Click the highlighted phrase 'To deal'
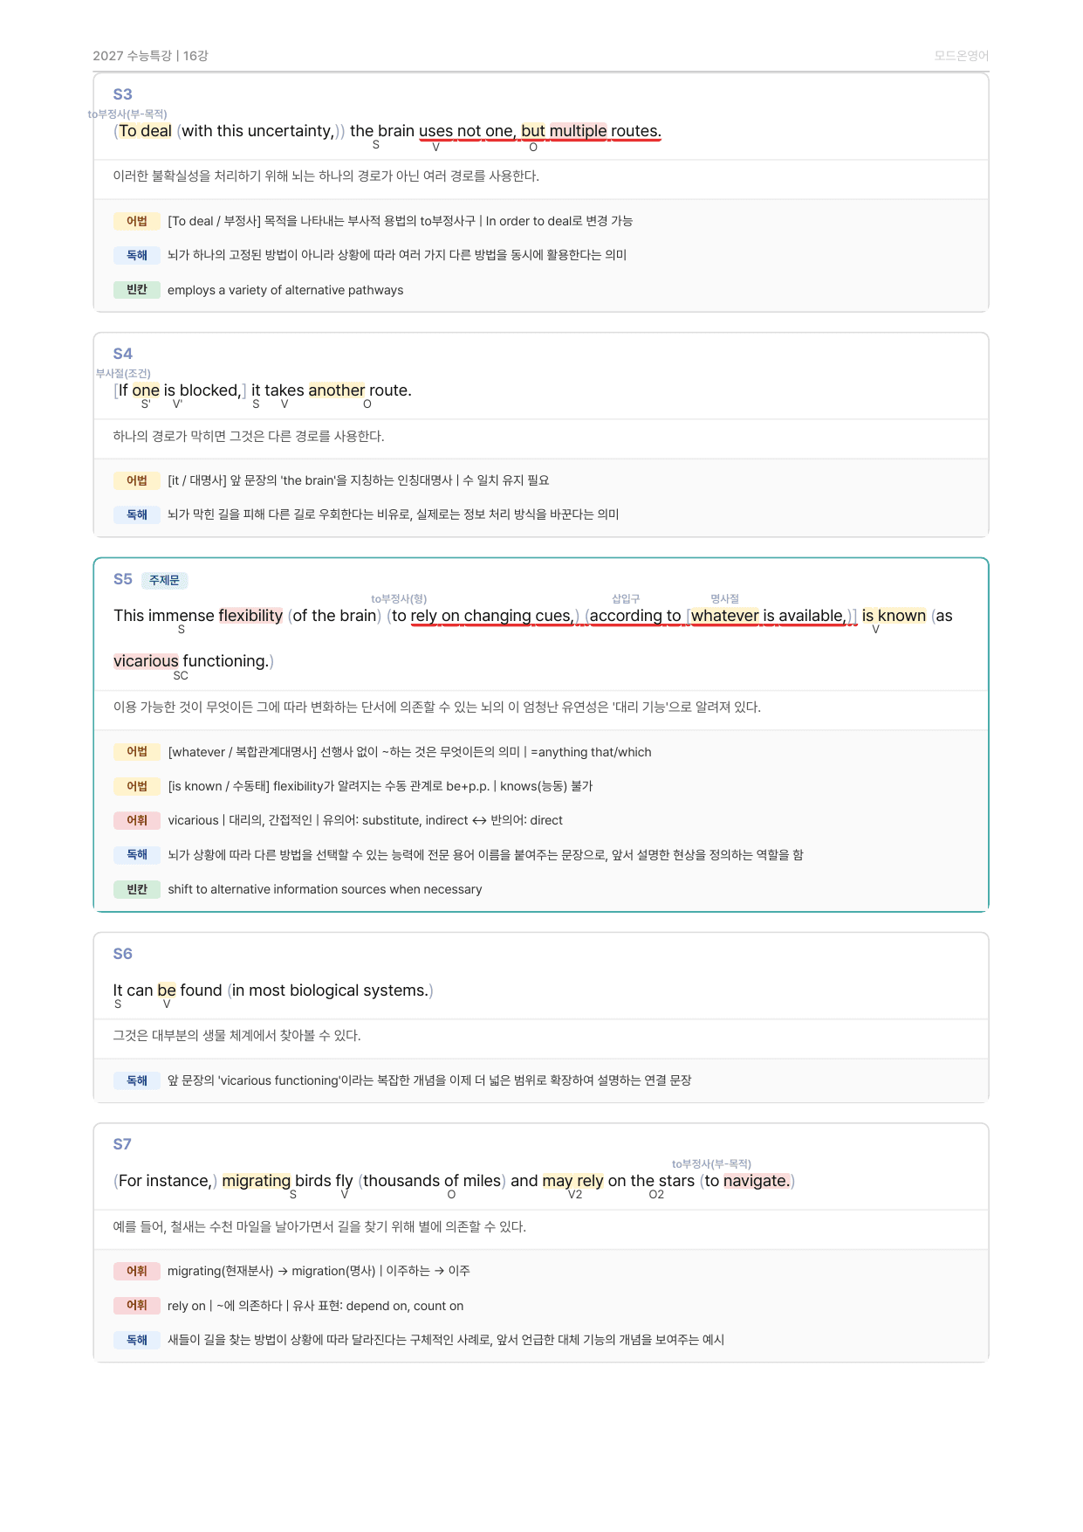The height and width of the screenshot is (1532, 1083). (x=145, y=131)
